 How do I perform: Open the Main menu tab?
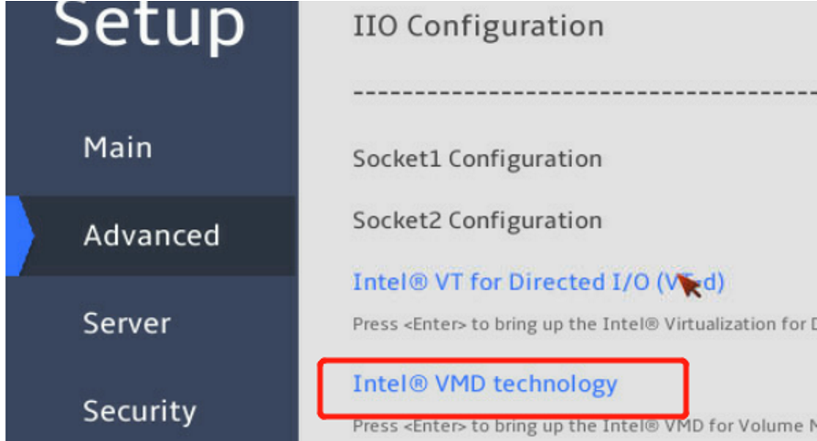coord(118,148)
